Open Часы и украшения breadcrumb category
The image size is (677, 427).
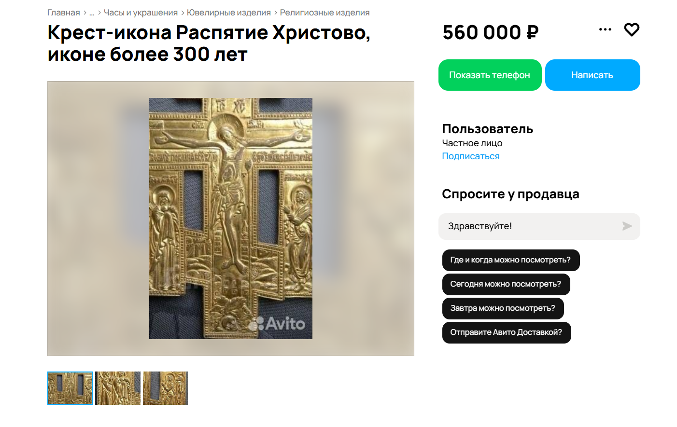141,13
